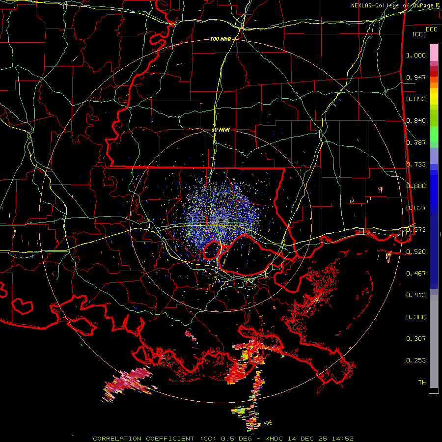Select the 0.307 scale value

point(416,338)
